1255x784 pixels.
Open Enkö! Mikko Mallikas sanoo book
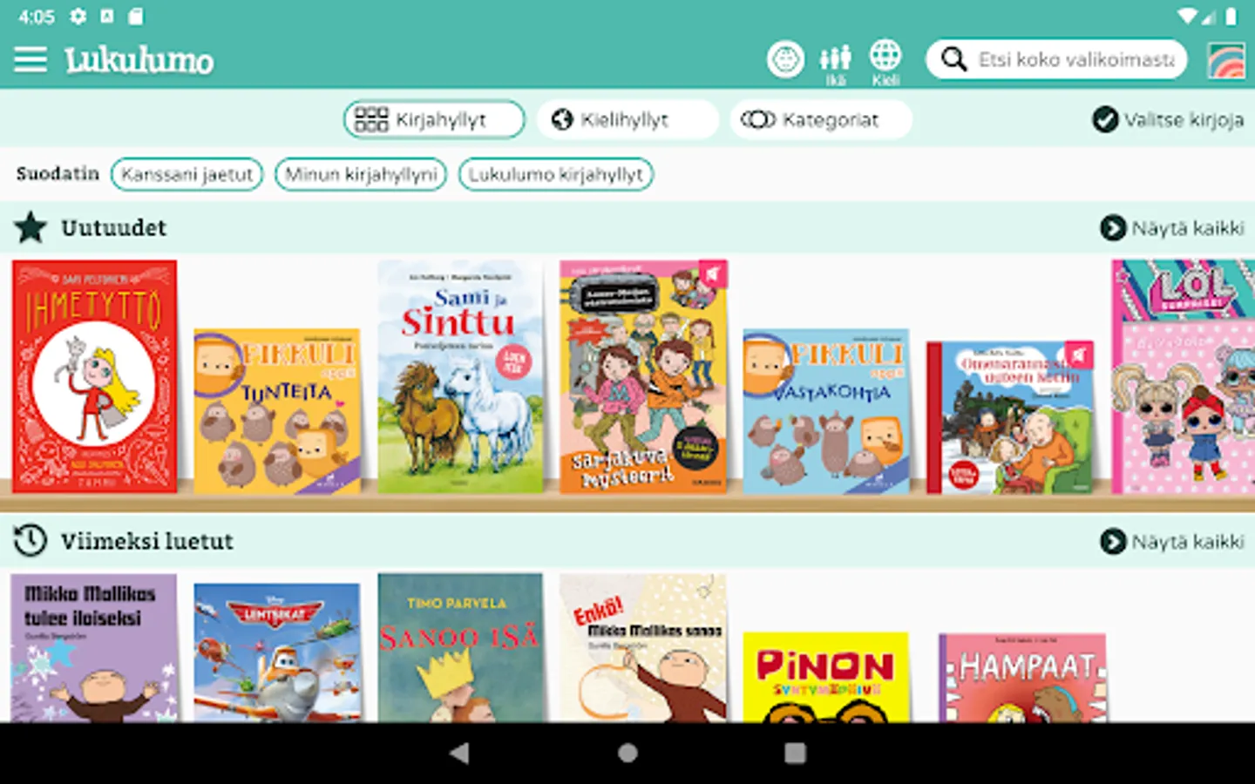[643, 647]
